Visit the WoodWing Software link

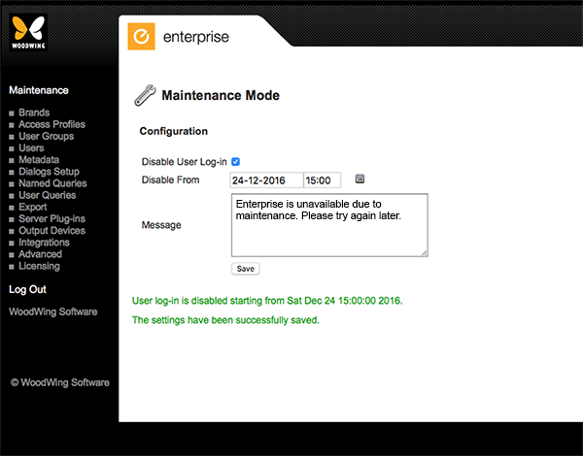53,311
